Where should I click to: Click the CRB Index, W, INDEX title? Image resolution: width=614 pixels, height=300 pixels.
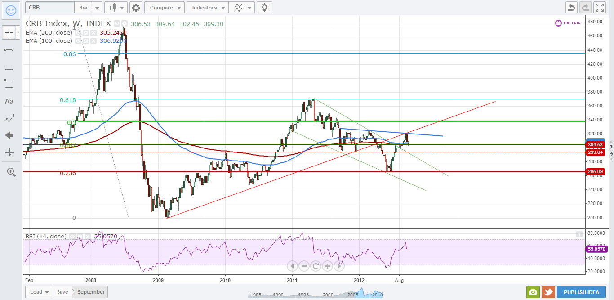pos(68,23)
